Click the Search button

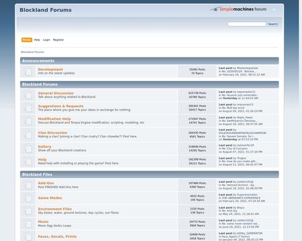[x=273, y=24]
